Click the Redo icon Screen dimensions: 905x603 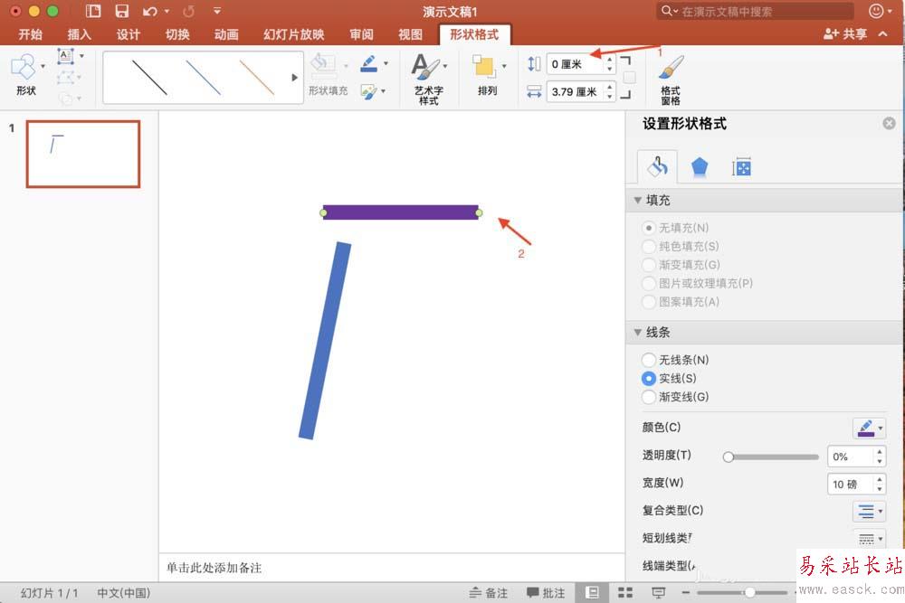189,11
